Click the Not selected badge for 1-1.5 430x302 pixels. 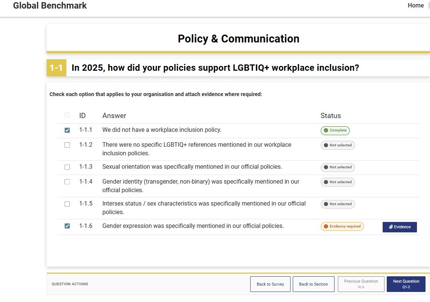pos(338,204)
